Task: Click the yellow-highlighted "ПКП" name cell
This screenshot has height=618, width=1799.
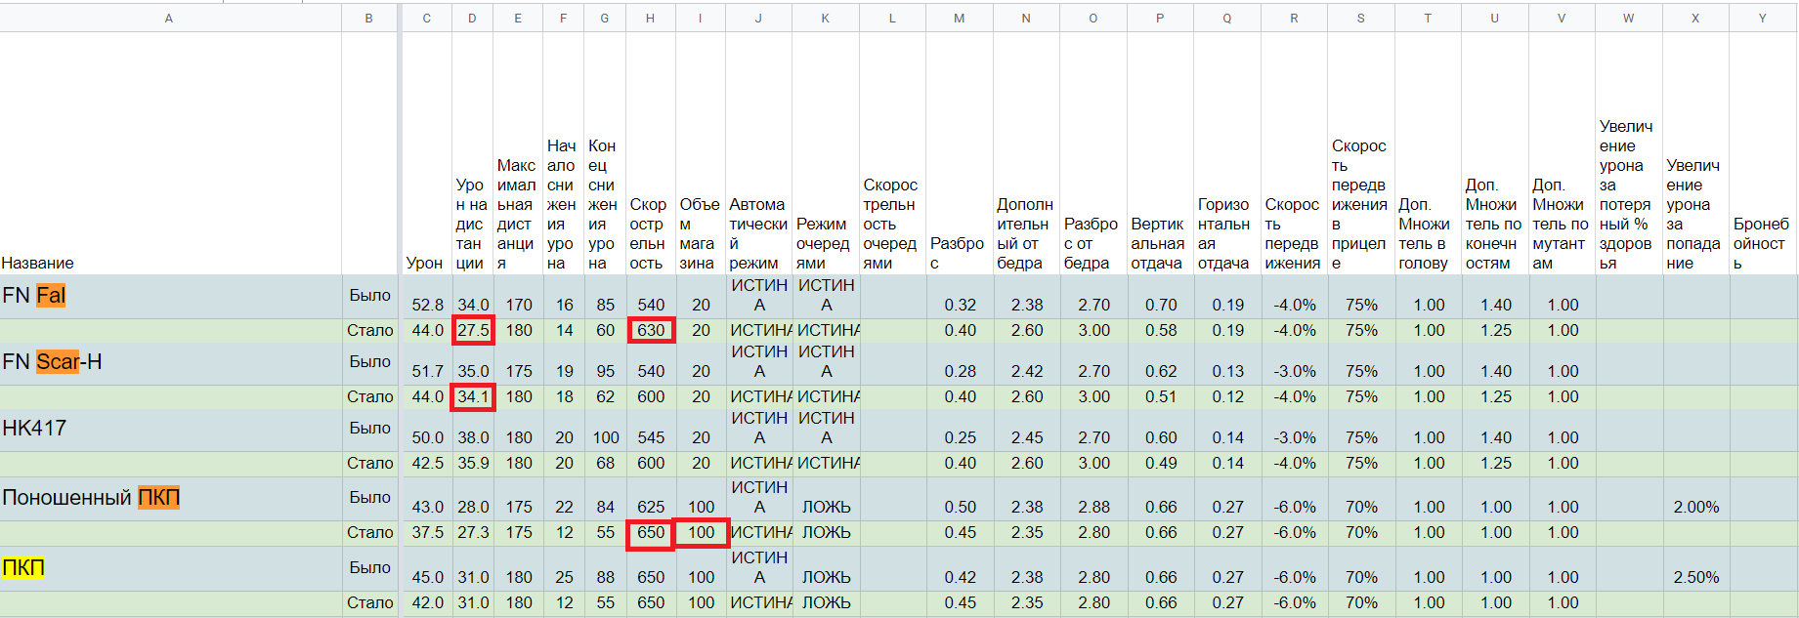Action: coord(170,568)
